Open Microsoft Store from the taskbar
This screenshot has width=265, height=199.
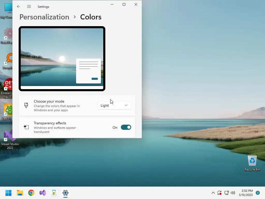[x=54, y=193]
